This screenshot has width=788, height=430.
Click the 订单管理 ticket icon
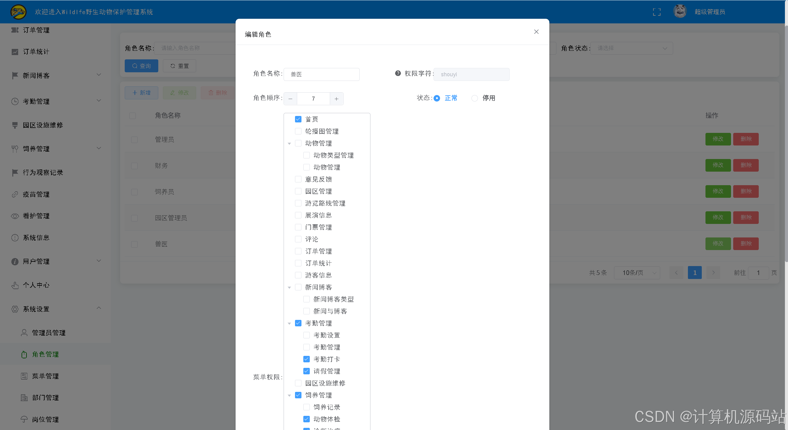click(15, 30)
